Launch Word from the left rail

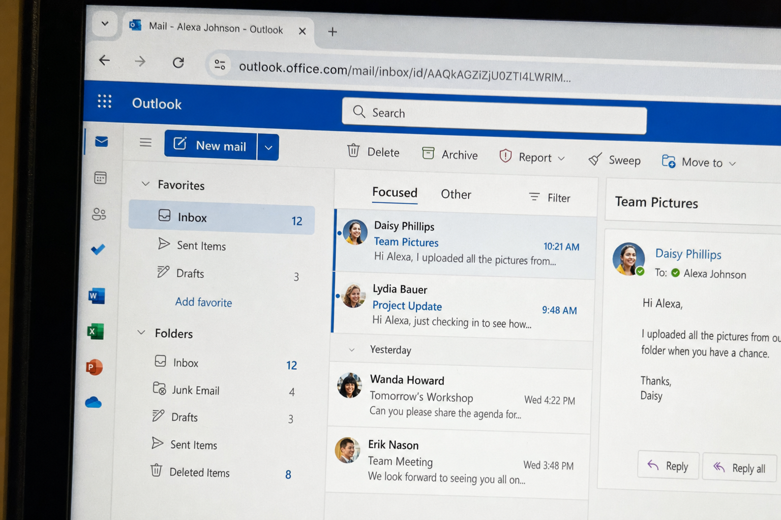96,296
